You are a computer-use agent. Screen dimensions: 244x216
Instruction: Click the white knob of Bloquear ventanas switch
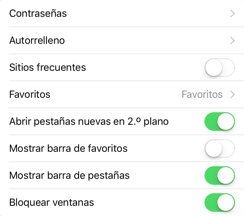tap(226, 202)
